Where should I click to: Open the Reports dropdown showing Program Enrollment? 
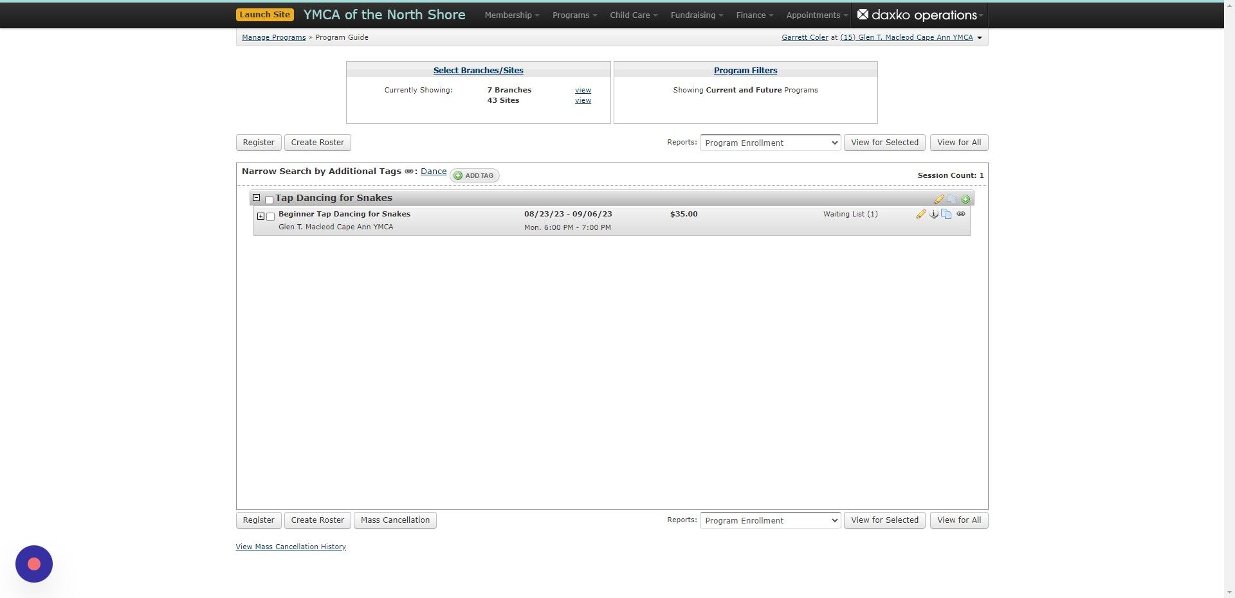[769, 143]
